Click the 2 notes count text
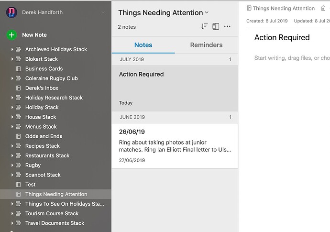Viewport: 330px width, 232px height. [x=127, y=27]
